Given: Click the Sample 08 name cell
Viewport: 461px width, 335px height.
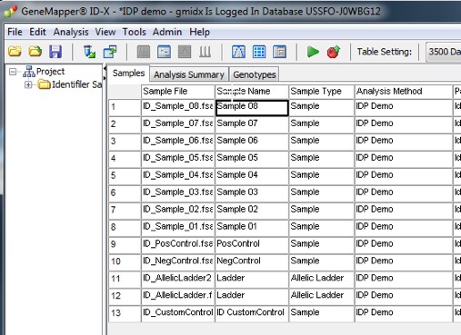Looking at the screenshot, I should (x=252, y=107).
